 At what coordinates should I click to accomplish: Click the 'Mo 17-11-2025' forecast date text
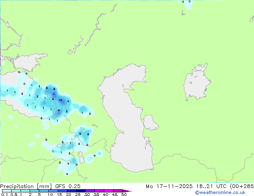(x=169, y=186)
